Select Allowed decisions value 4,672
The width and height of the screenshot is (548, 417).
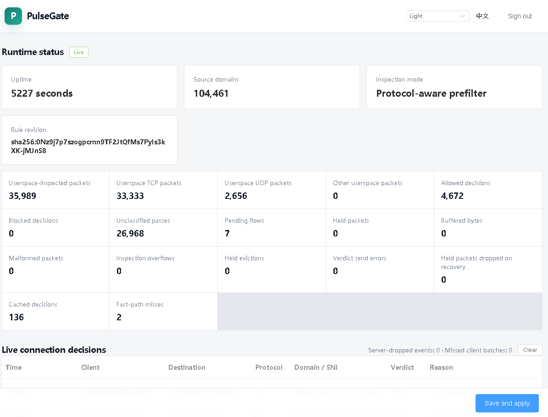tap(452, 196)
